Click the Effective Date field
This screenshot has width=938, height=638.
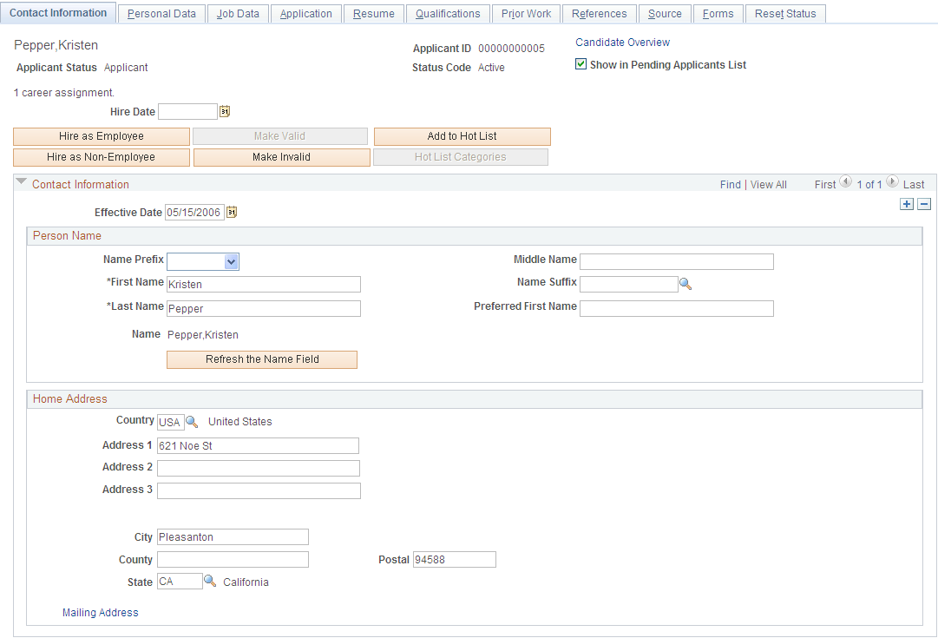194,213
